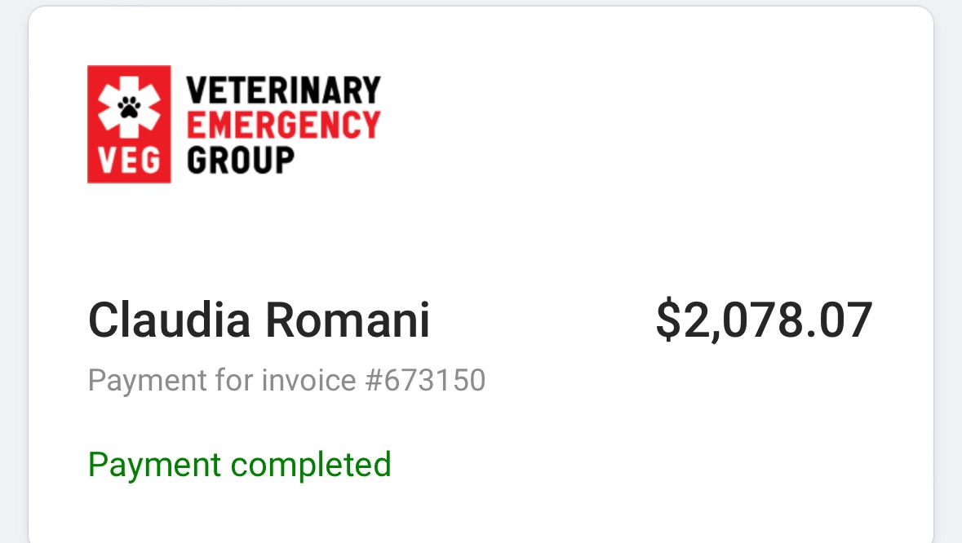962x543 pixels.
Task: Click the surname Romani
Action: [x=348, y=320]
